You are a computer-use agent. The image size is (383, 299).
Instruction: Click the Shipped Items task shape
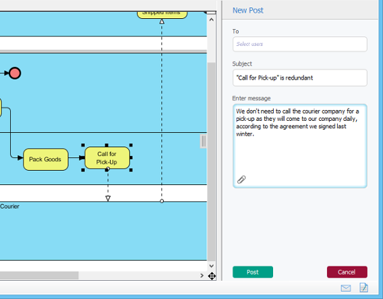click(x=162, y=14)
